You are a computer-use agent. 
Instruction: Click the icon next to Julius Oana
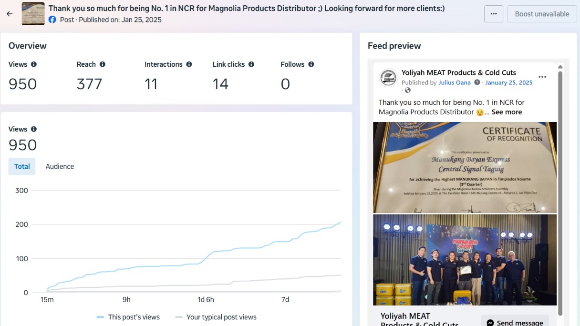tap(477, 82)
